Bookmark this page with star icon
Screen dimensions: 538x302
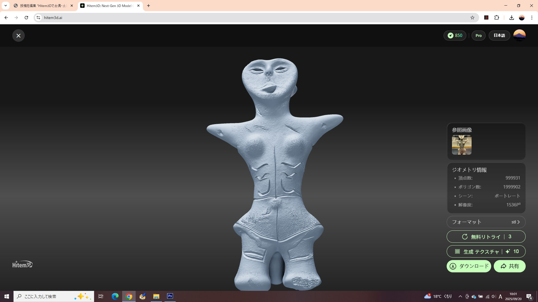[472, 18]
